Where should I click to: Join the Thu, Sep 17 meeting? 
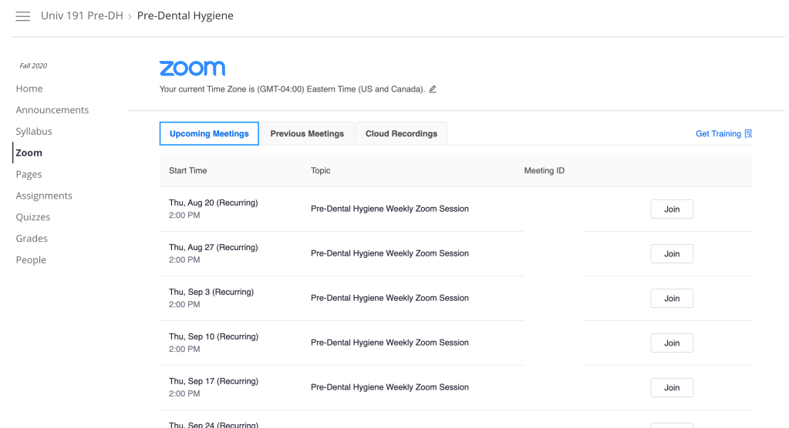point(672,388)
